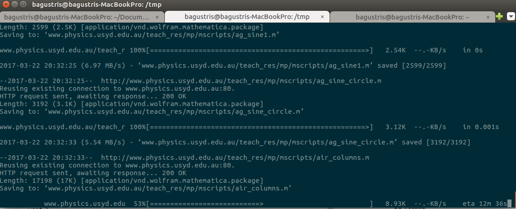Screen dimensions: 516x209
Task: Click the terminal cursor block after 36s
Action: point(509,204)
